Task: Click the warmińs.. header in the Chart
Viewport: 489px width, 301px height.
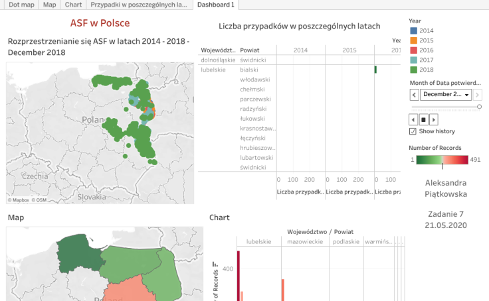Action: click(x=379, y=242)
